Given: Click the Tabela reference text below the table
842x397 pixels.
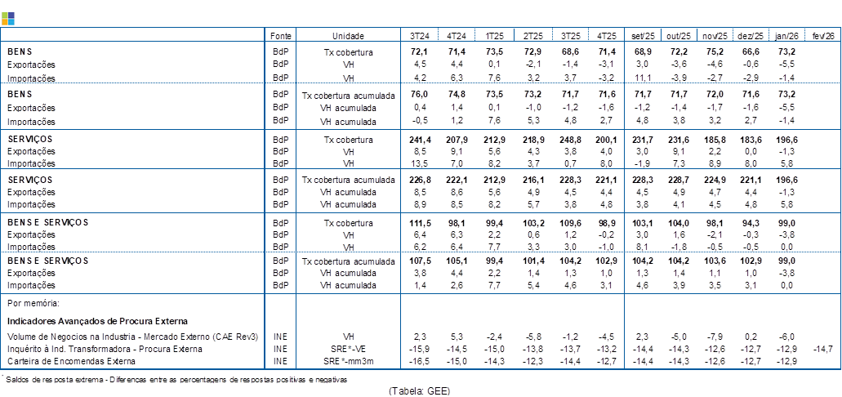Looking at the screenshot, I should (x=418, y=390).
